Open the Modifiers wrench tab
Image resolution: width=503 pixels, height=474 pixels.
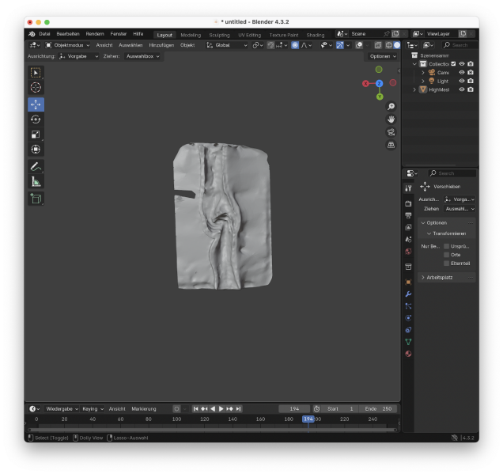coord(408,294)
